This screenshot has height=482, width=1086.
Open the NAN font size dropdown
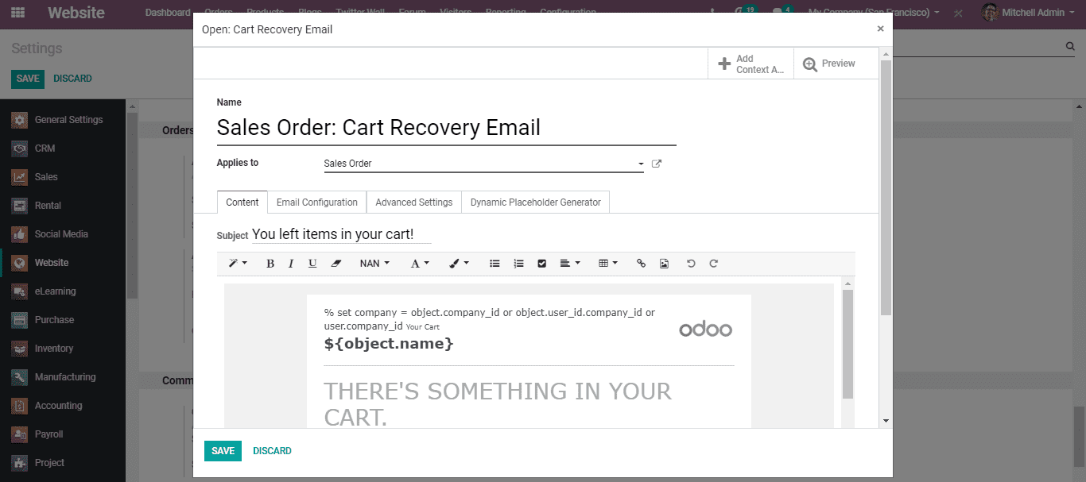pos(374,264)
